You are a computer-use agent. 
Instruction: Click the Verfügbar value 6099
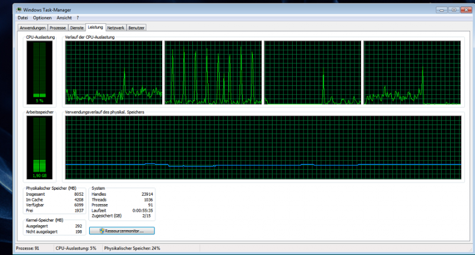79,205
